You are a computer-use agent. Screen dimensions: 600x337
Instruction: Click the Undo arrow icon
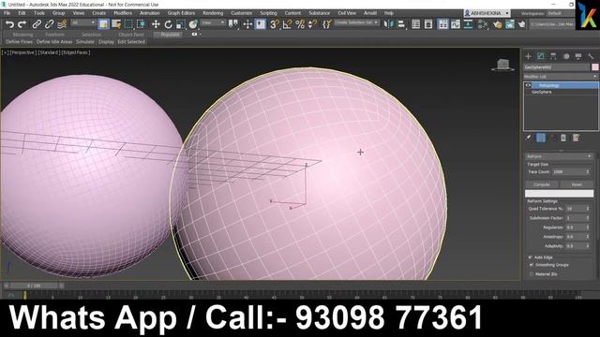(9, 24)
